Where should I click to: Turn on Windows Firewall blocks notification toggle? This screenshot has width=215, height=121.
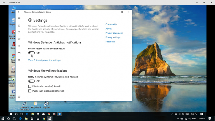(31, 81)
